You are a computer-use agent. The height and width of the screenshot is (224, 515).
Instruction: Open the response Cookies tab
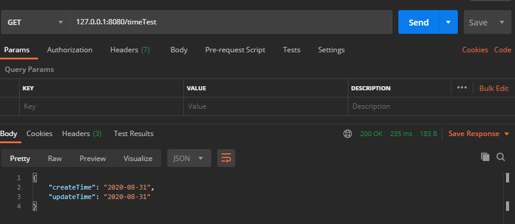pos(39,134)
